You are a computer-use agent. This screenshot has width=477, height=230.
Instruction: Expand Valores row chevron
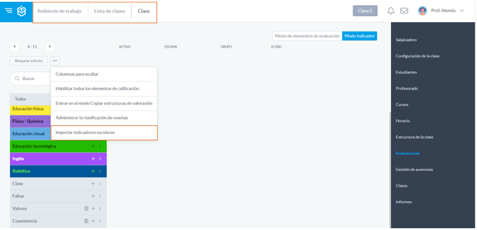(x=100, y=208)
